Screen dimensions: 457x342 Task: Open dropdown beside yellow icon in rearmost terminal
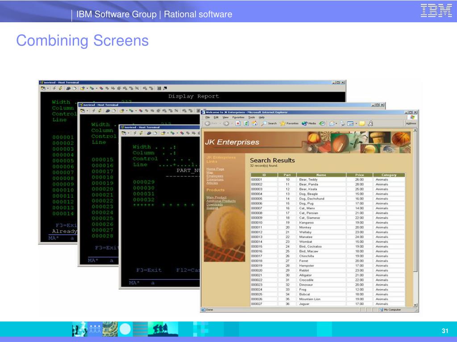pyautogui.click(x=87, y=88)
